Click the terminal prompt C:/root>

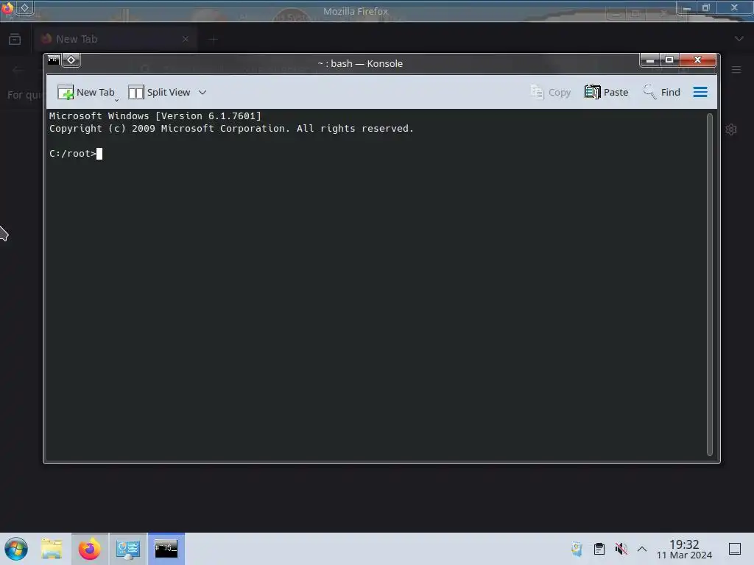click(73, 154)
